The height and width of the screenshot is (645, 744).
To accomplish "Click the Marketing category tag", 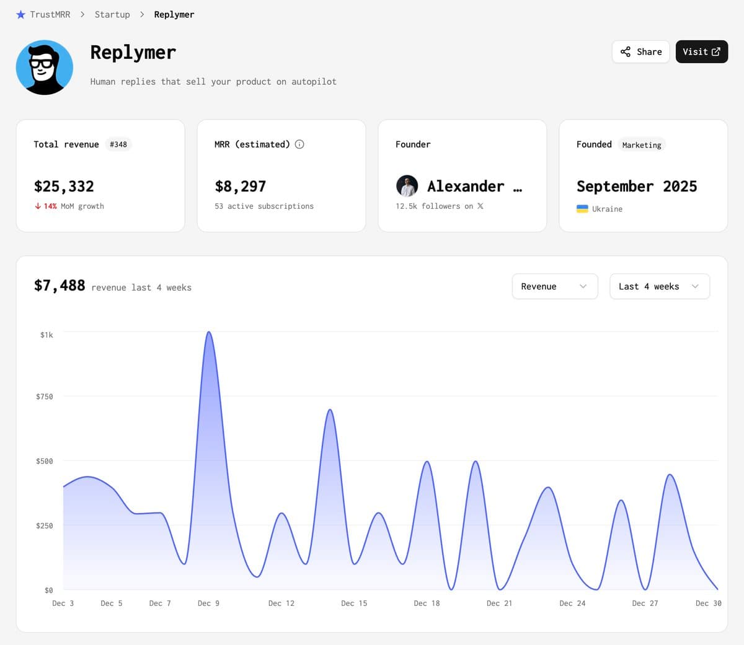I will pos(642,145).
